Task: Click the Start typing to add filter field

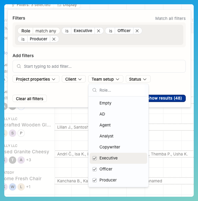Action: (101, 66)
